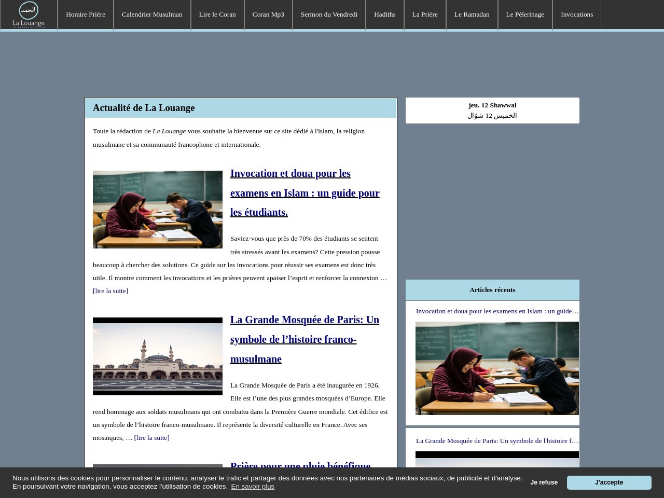
Task: Open the La Grande Mosquée de Paris article title
Action: (305, 339)
